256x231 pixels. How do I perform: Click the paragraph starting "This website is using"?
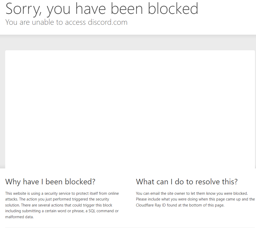[62, 205]
